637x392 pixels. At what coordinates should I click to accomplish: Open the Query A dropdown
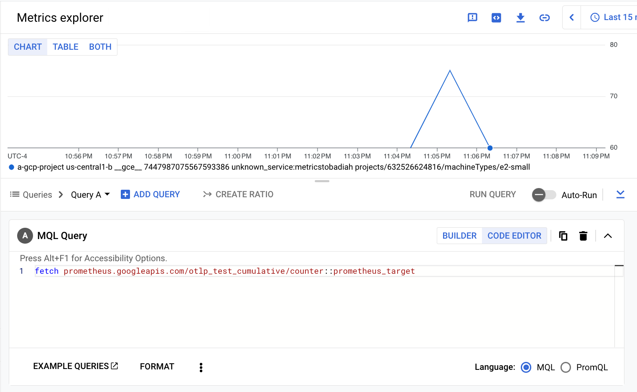90,195
